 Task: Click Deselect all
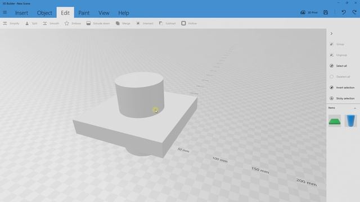point(340,77)
